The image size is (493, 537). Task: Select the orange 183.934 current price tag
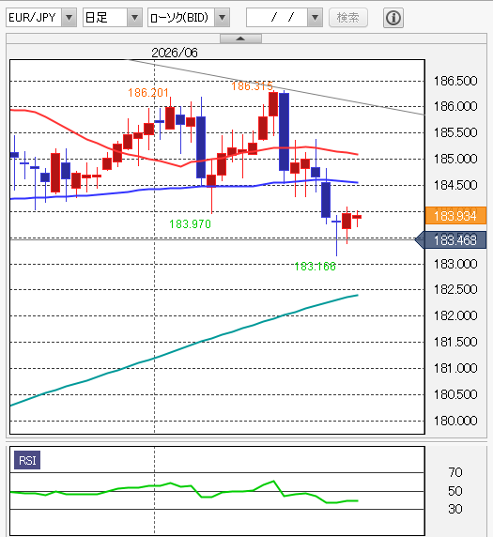click(x=455, y=216)
